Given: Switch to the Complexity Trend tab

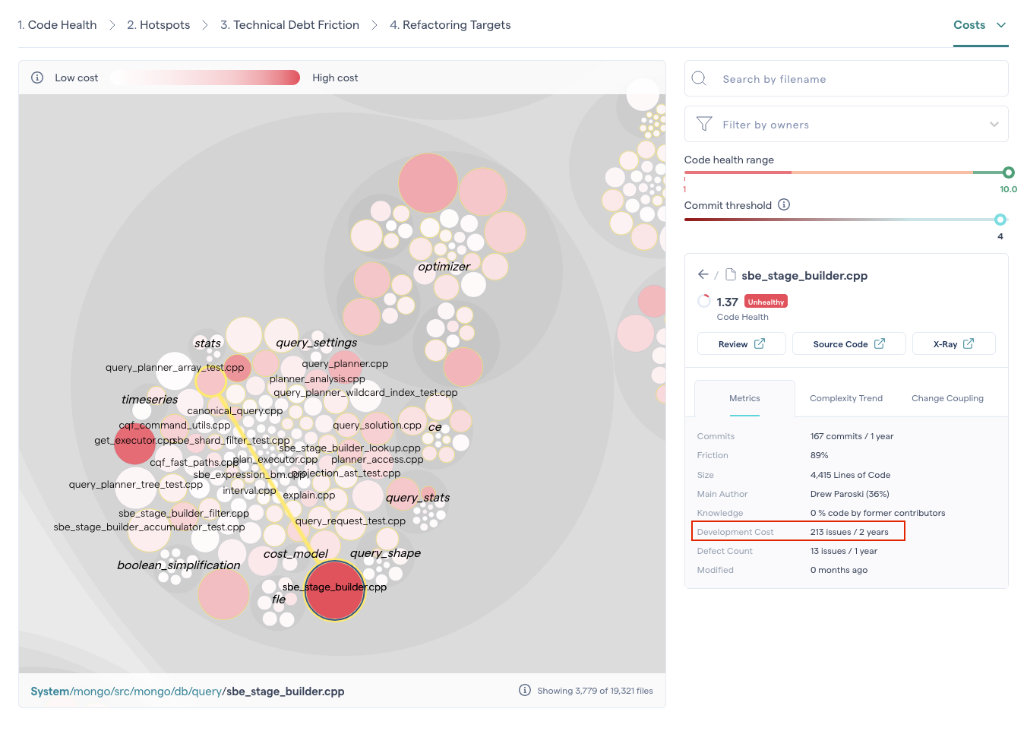Looking at the screenshot, I should [x=845, y=397].
